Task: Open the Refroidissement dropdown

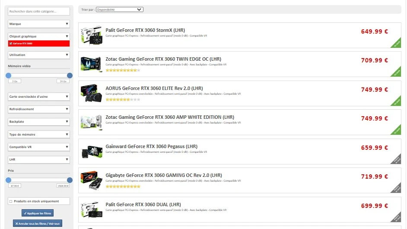Action: [39, 109]
